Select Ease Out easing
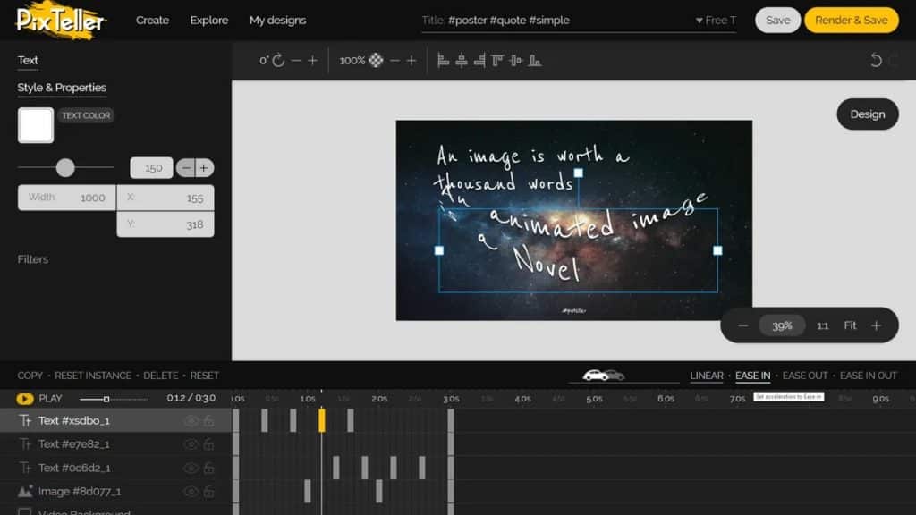This screenshot has height=515, width=916. (805, 376)
